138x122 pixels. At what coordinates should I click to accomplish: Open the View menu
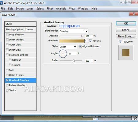(72, 9)
